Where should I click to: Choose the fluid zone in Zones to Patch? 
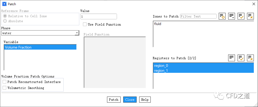(158, 24)
